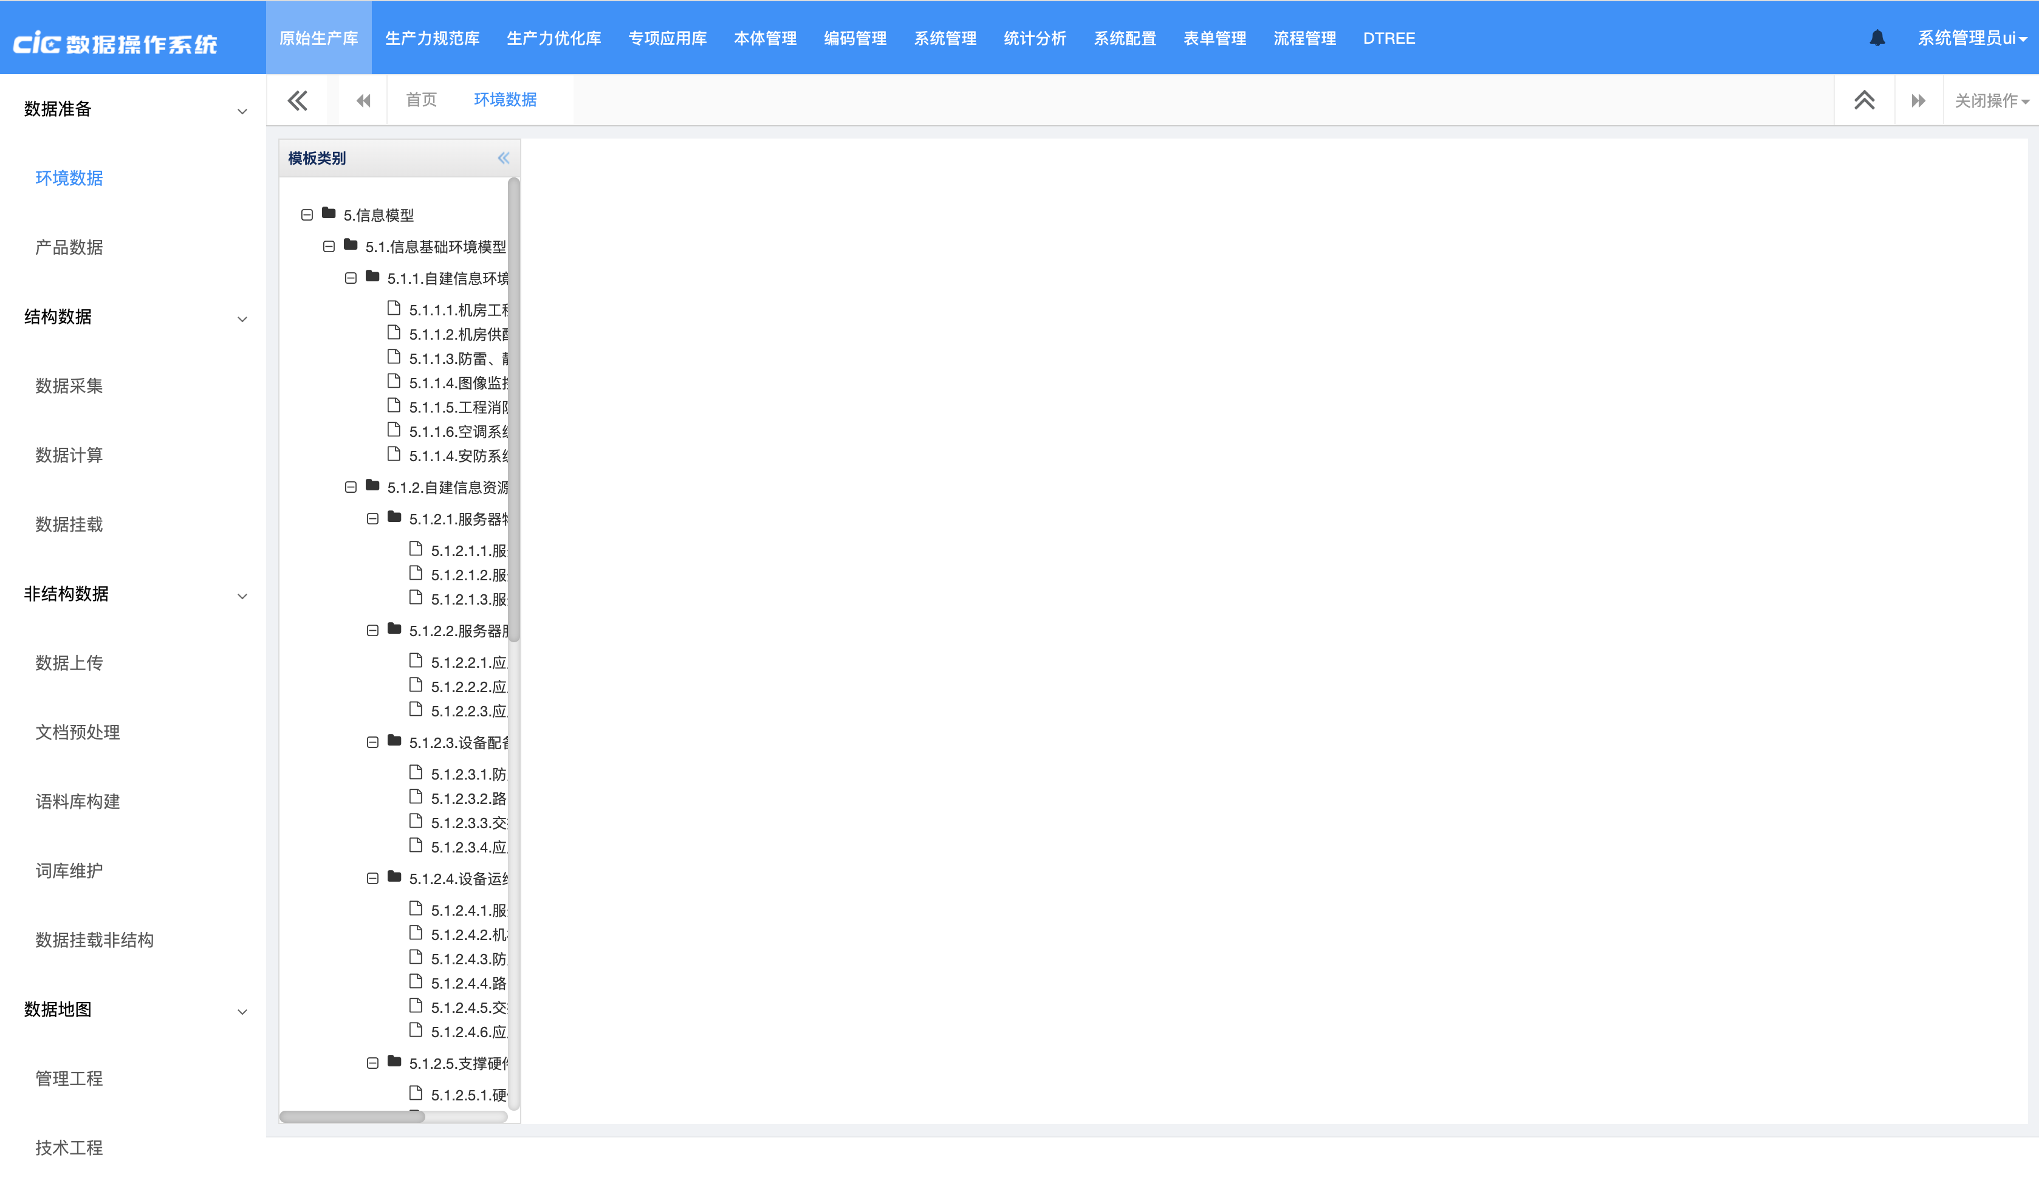
Task: Open 产品数据 in the sidebar
Action: tap(69, 247)
